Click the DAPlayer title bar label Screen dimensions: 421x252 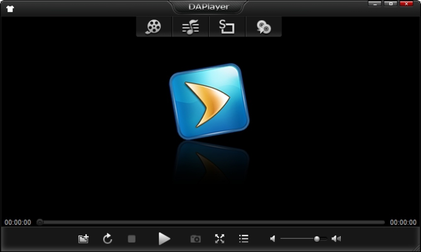(x=208, y=7)
